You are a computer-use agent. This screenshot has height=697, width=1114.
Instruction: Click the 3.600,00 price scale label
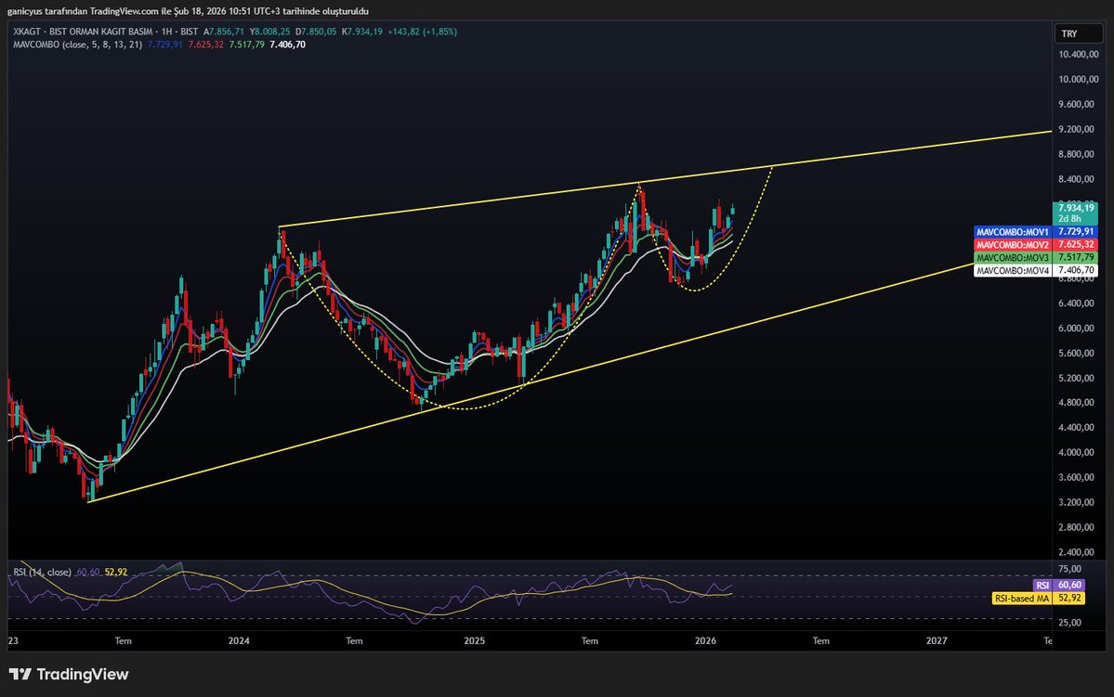click(1078, 478)
